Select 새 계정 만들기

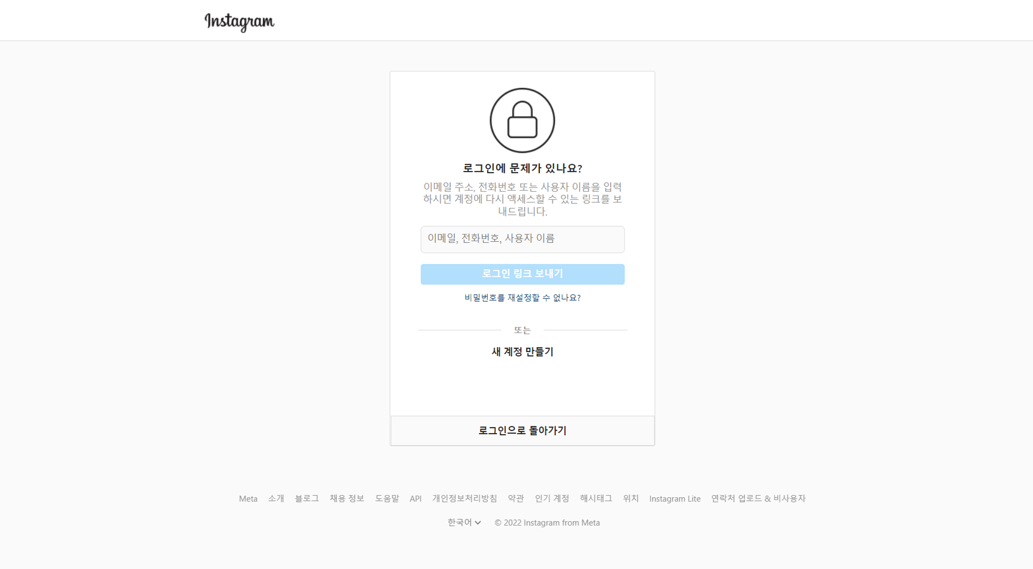[522, 352]
